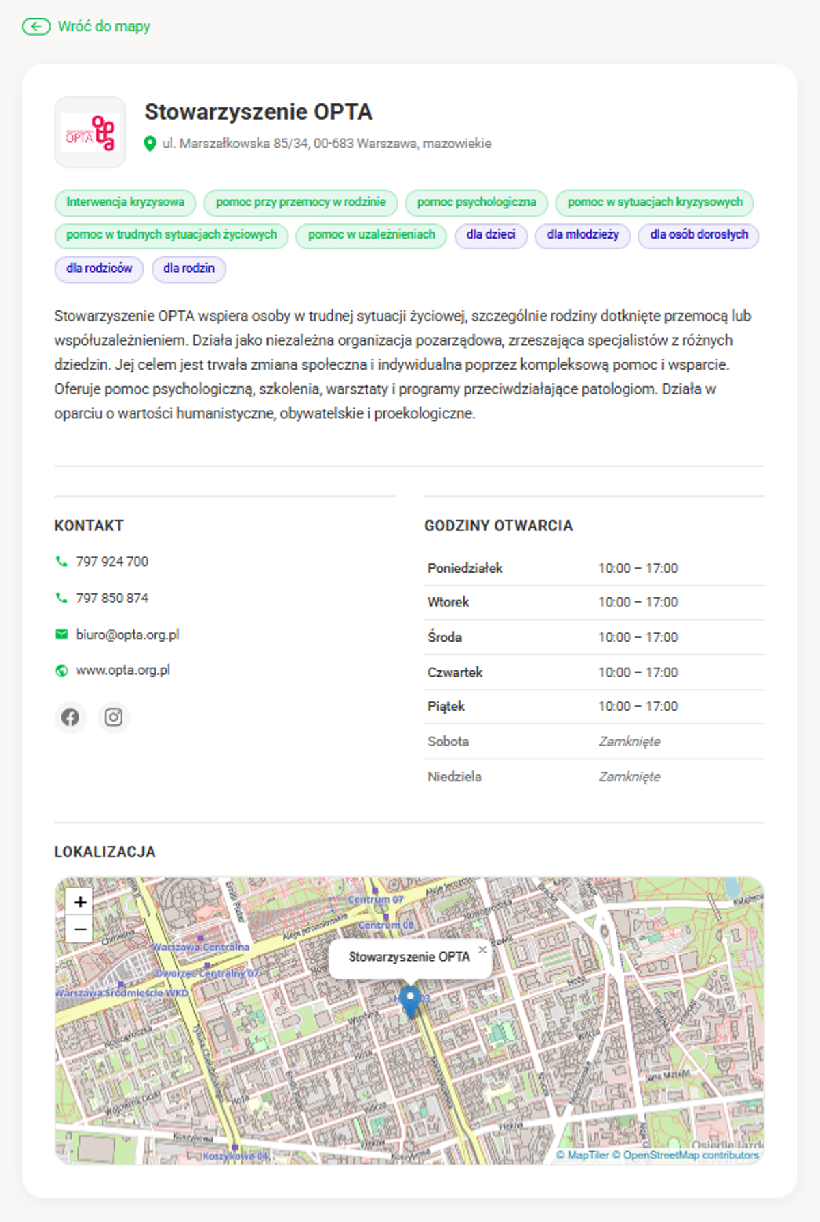Click the Sobota Zamknięte entry

click(629, 742)
